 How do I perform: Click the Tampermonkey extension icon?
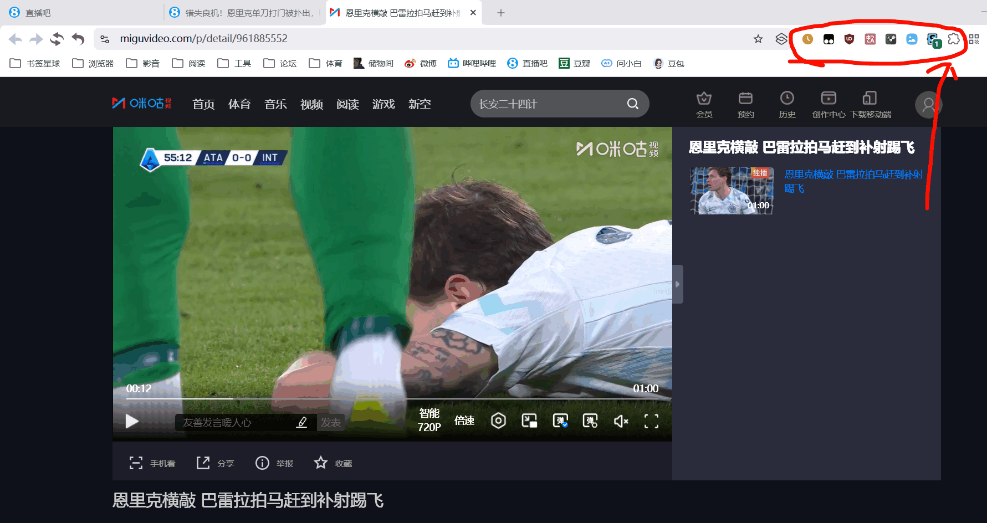(829, 39)
